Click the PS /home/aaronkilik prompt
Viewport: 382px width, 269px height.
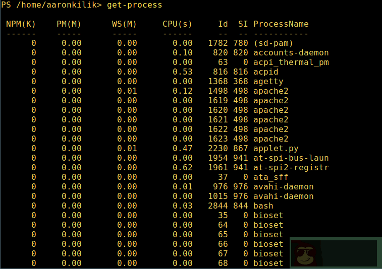click(51, 5)
